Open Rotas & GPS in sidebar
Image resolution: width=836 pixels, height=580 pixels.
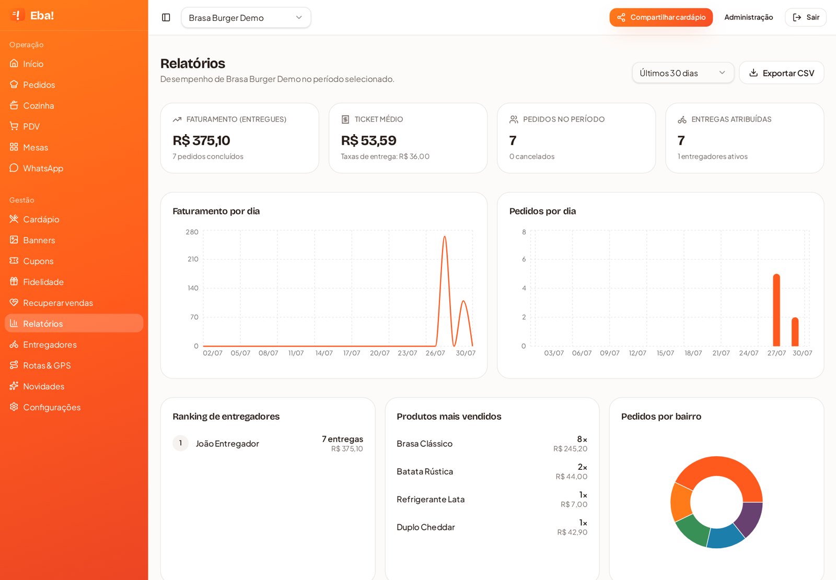(x=74, y=365)
